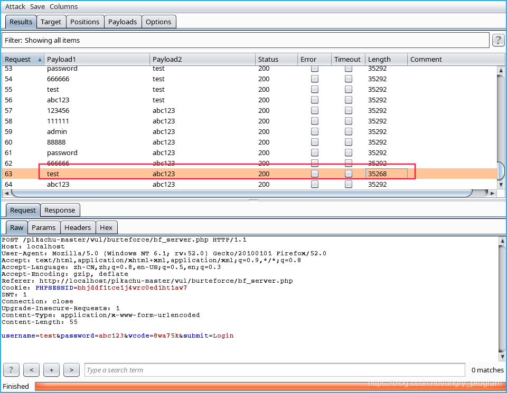Select request row 59 payload admin
The height and width of the screenshot is (393, 507).
click(x=249, y=131)
